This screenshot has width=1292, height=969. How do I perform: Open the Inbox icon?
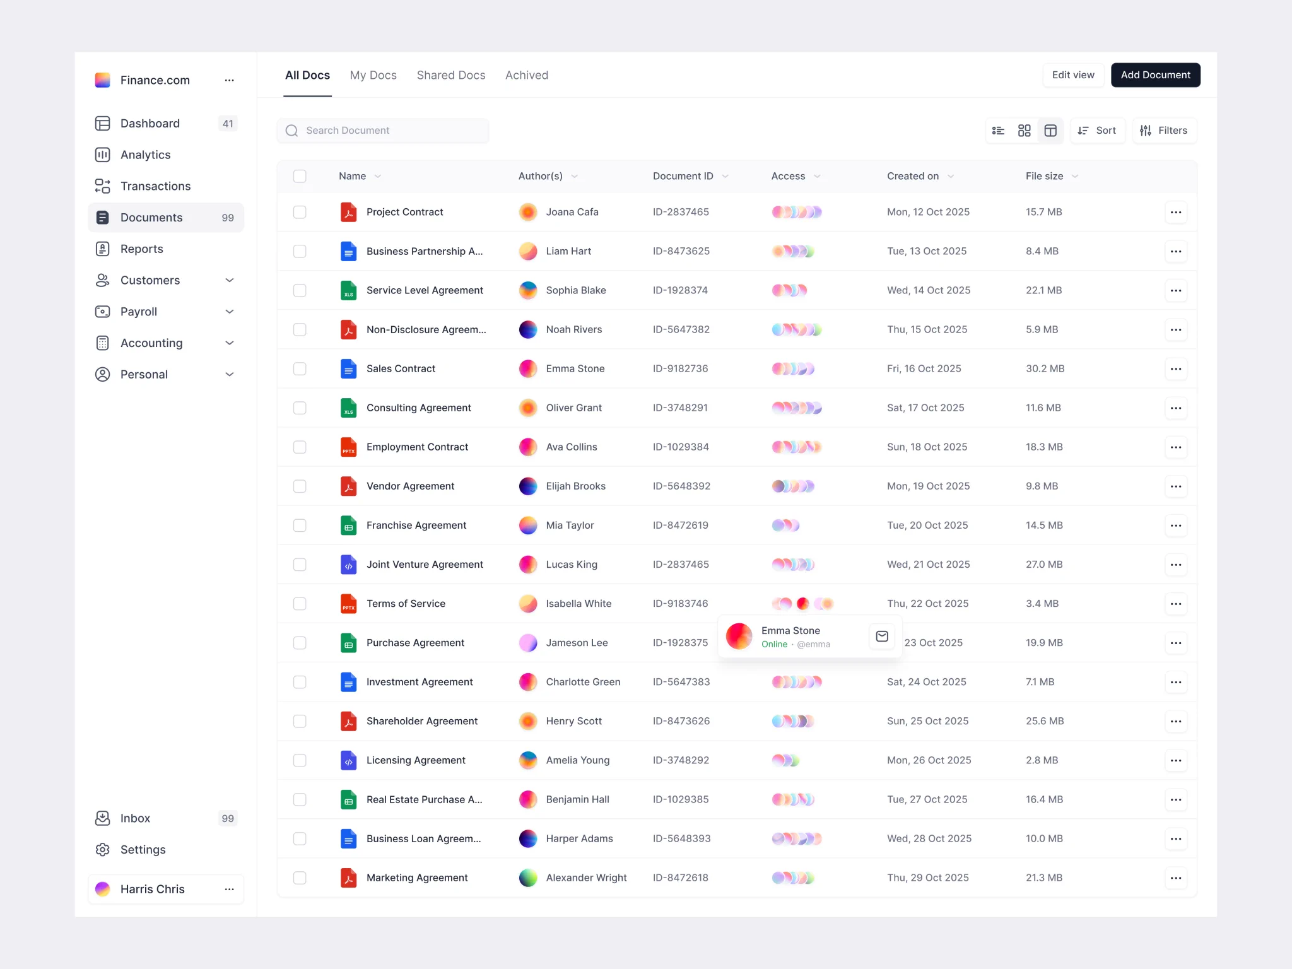point(102,818)
